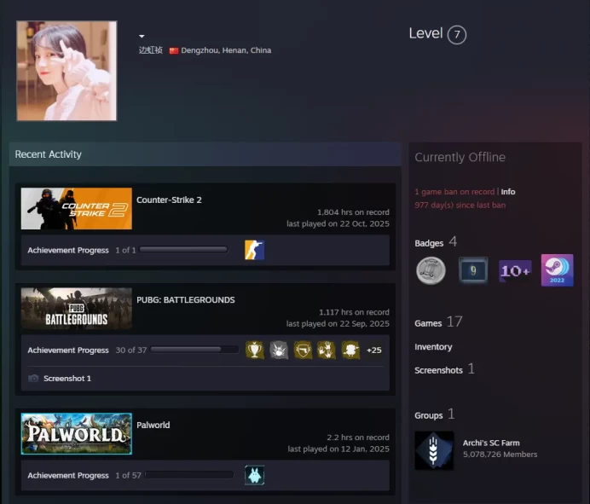Click the 'last played on 22 Sep, 2025' text
The width and height of the screenshot is (590, 504).
click(338, 324)
